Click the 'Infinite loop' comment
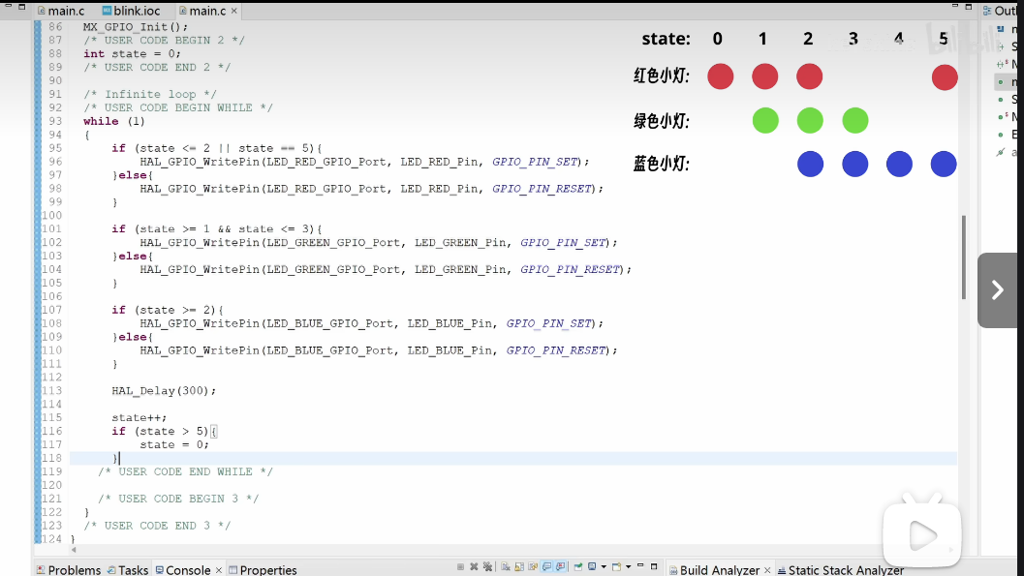 (150, 95)
